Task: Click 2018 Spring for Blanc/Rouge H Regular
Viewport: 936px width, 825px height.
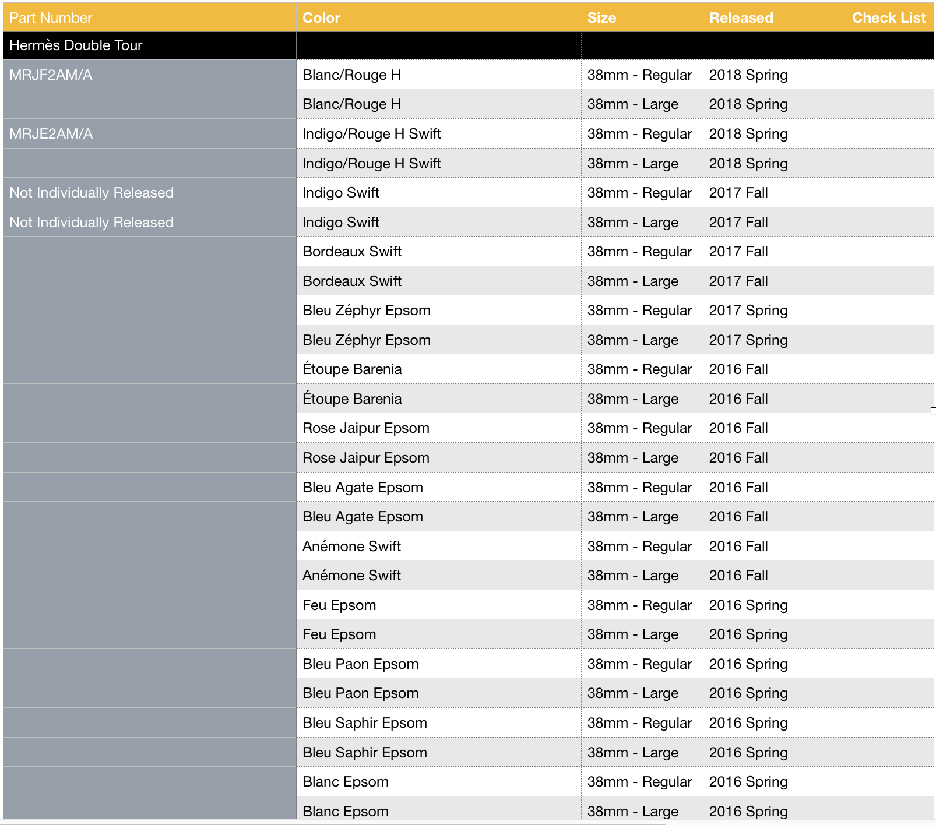Action: pyautogui.click(x=748, y=75)
